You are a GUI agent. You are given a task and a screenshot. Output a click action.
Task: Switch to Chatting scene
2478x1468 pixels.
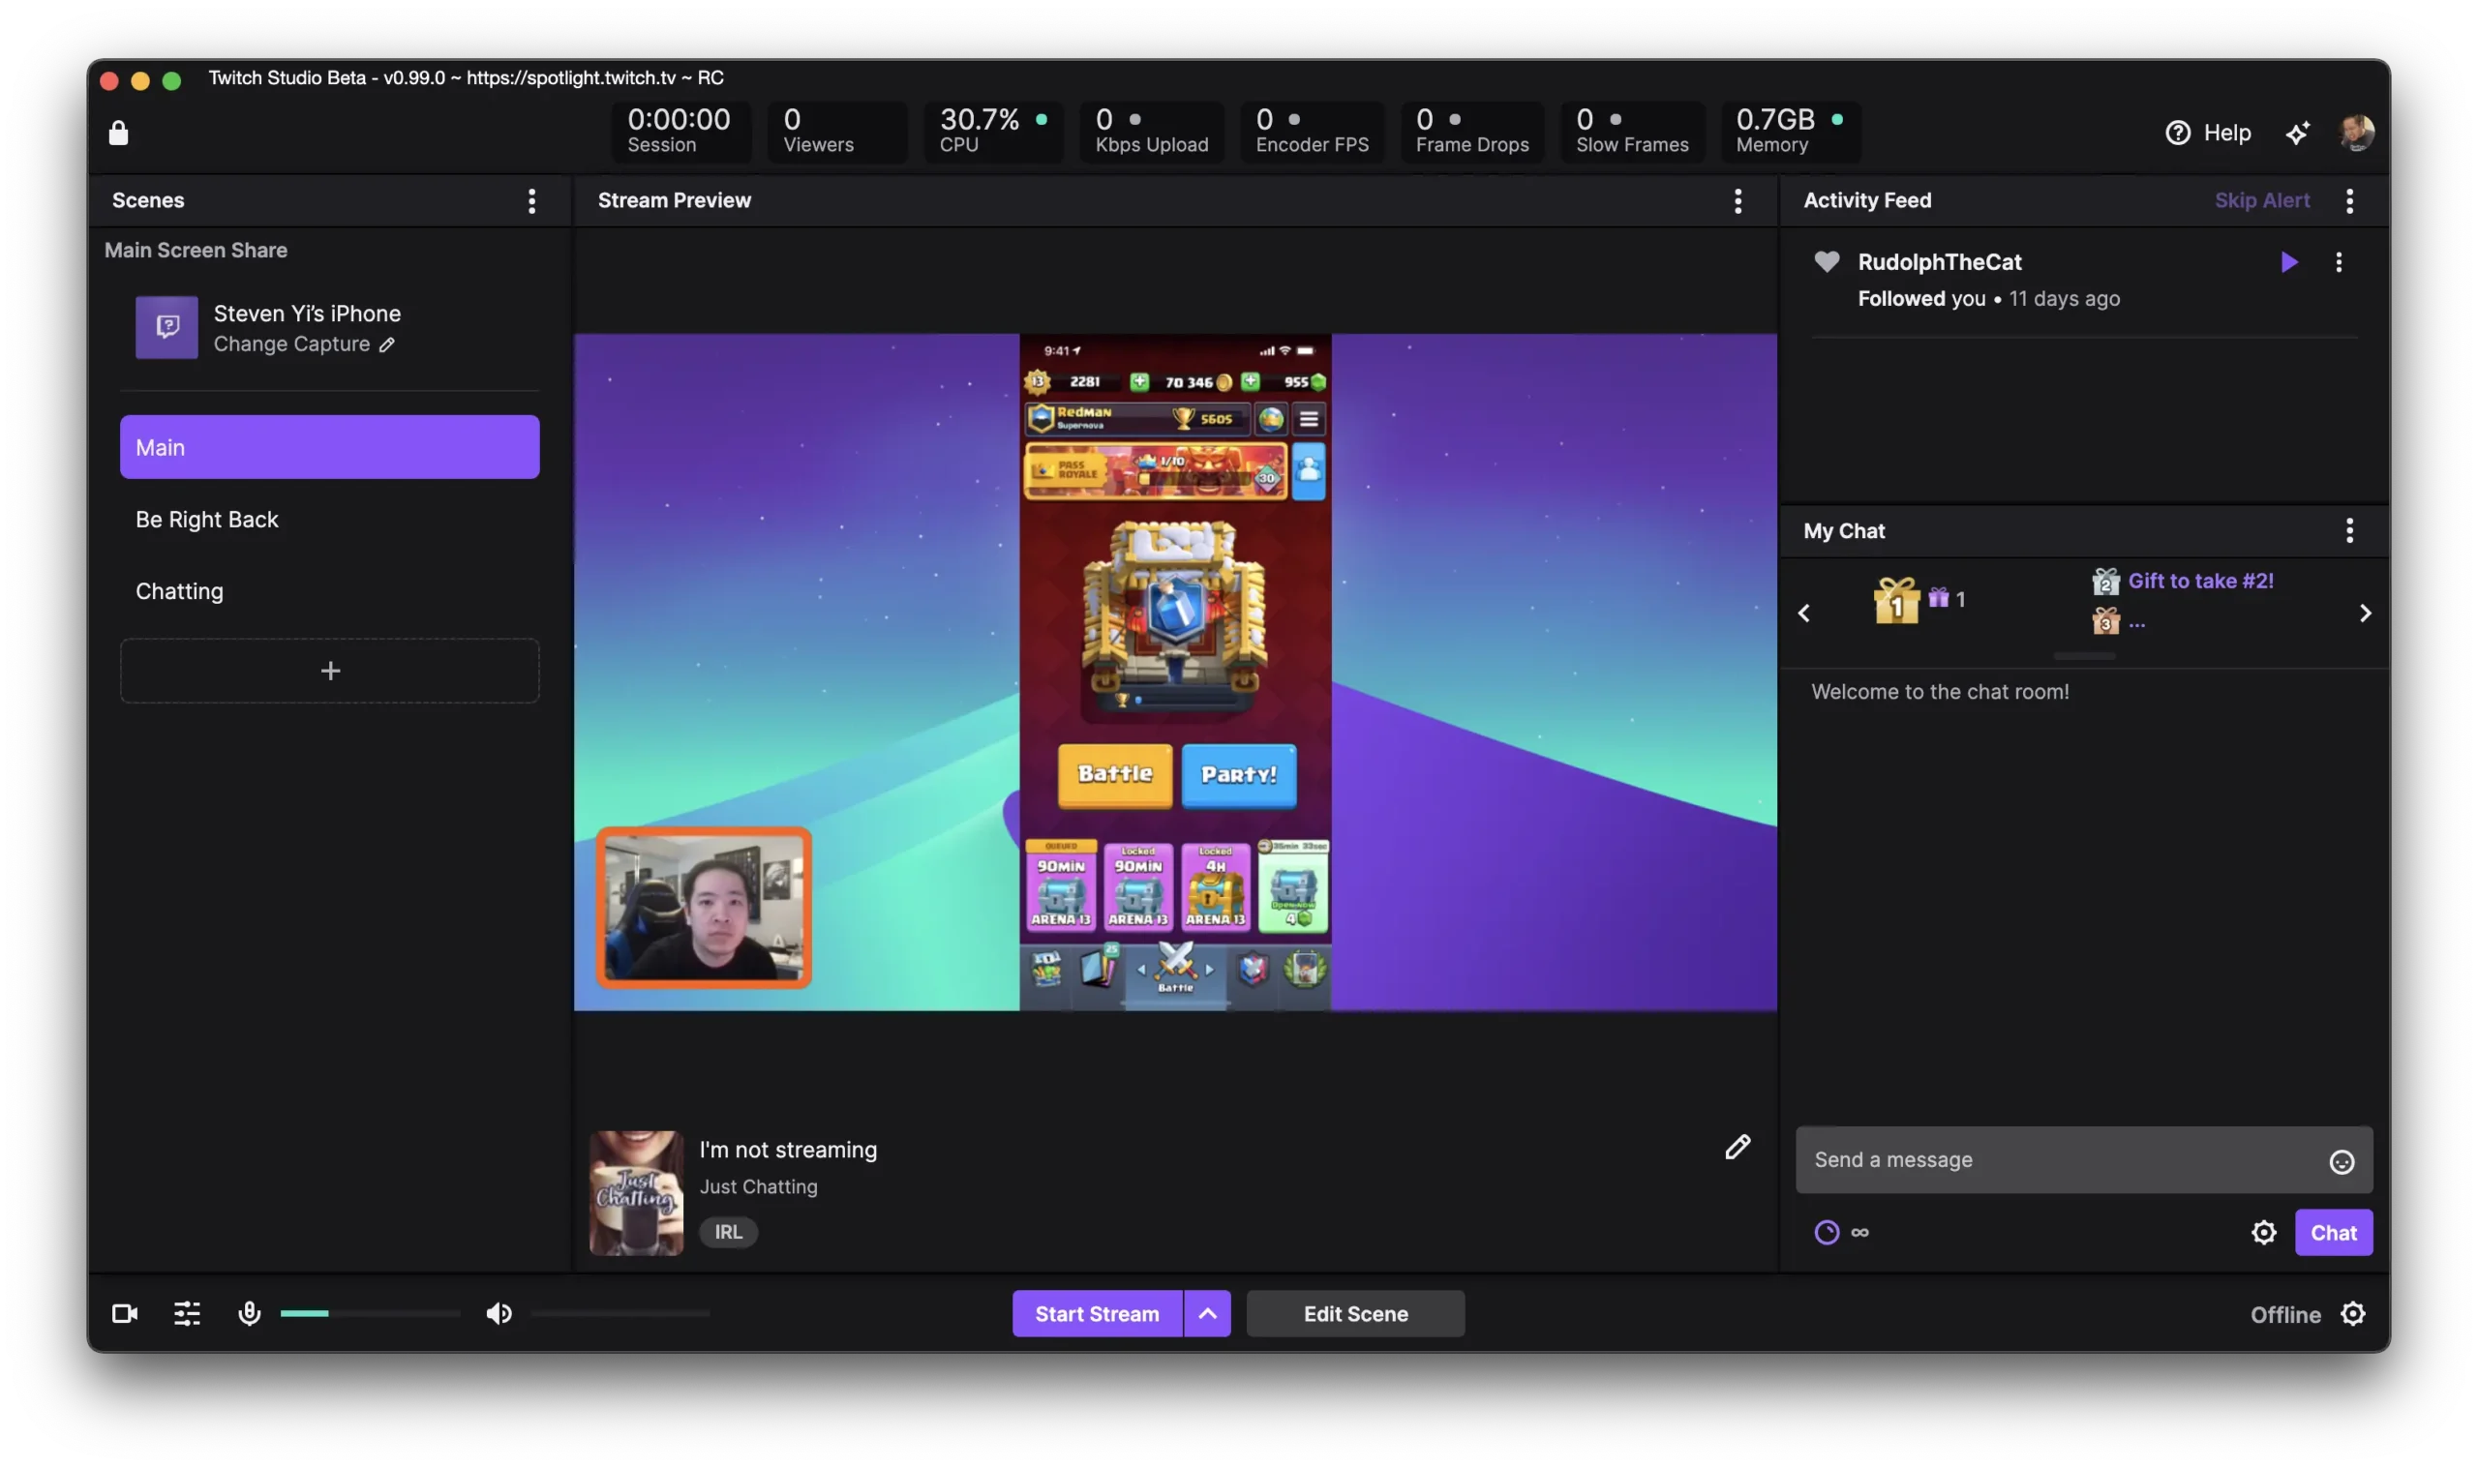pos(329,591)
